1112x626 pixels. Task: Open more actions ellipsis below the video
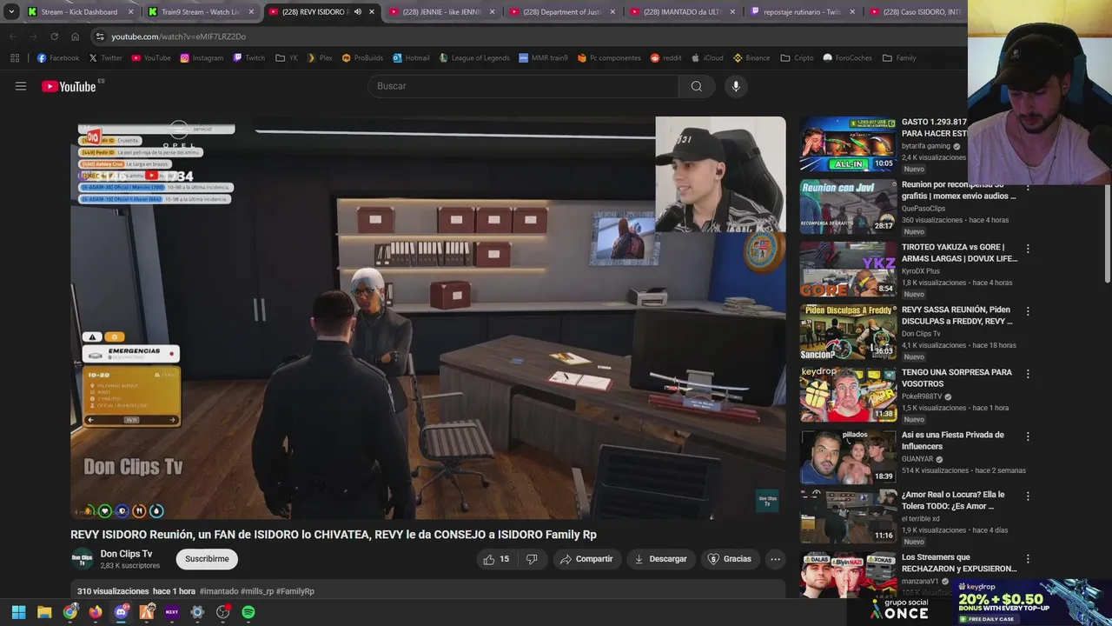pos(776,559)
